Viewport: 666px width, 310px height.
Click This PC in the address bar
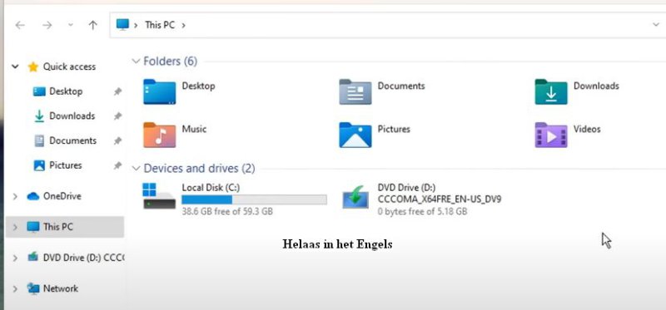(160, 25)
